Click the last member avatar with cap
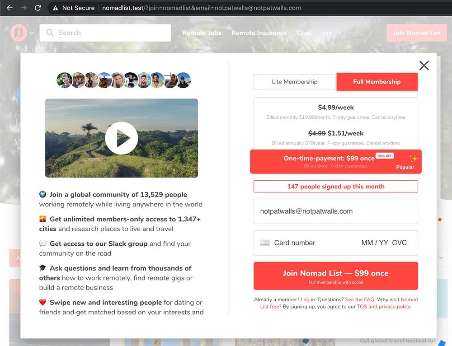The height and width of the screenshot is (346, 452). tap(184, 80)
